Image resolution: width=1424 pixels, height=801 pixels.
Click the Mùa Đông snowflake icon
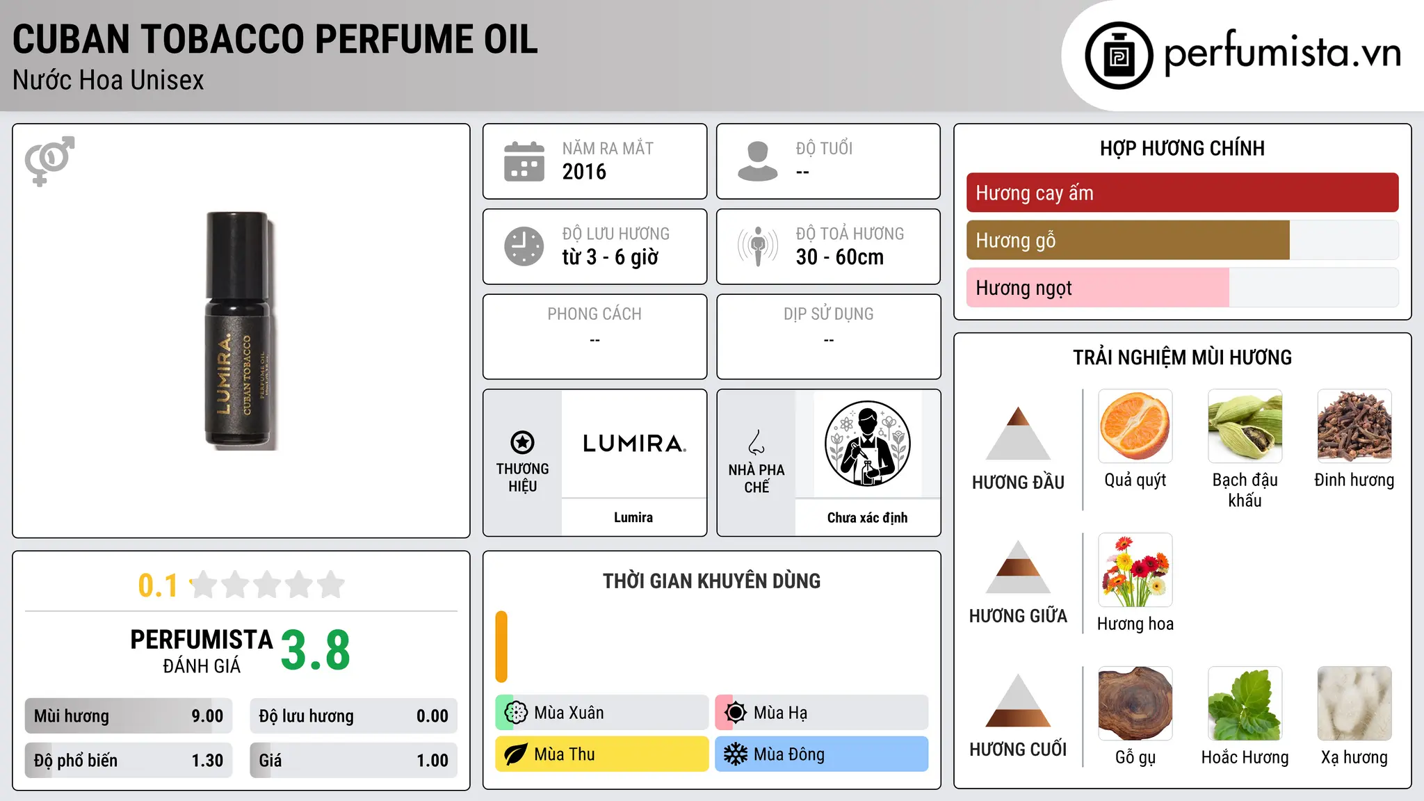pyautogui.click(x=736, y=754)
